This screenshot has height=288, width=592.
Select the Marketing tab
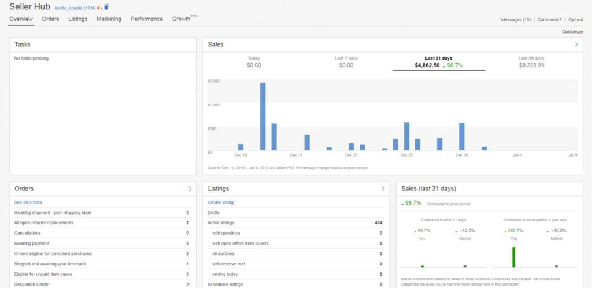109,19
